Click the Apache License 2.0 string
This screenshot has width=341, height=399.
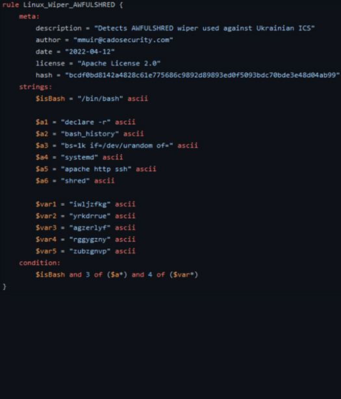click(x=119, y=64)
